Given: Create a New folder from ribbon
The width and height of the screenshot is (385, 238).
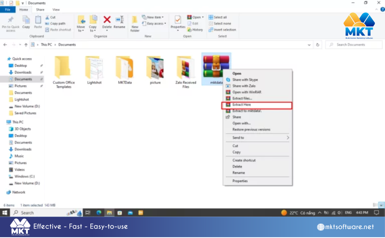Looking at the screenshot, I should [x=135, y=24].
